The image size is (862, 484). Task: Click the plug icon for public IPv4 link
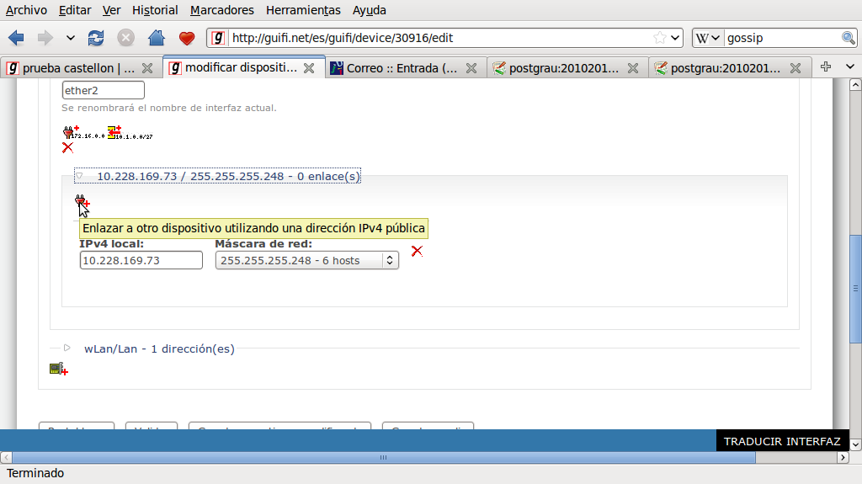82,201
